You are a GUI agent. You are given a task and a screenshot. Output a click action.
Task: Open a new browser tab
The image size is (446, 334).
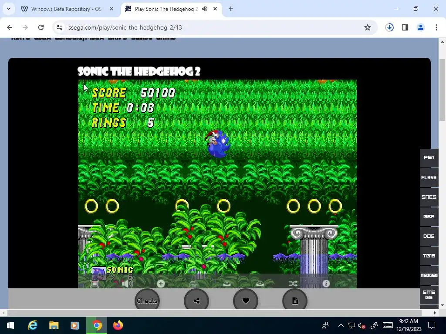(x=231, y=9)
